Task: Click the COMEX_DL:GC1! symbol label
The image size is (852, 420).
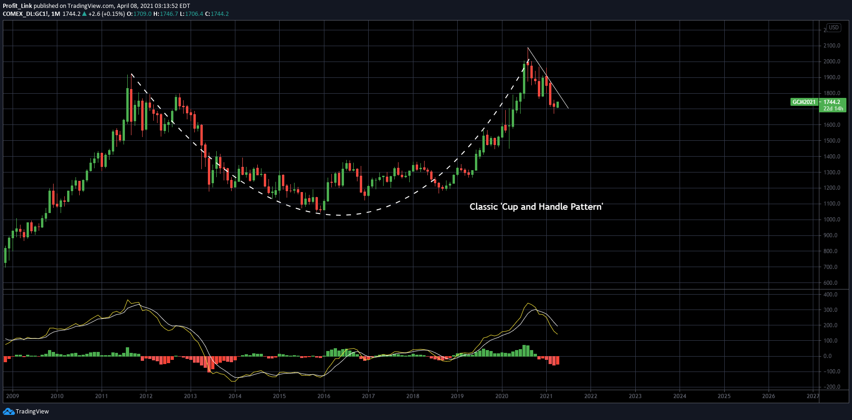Action: point(25,14)
